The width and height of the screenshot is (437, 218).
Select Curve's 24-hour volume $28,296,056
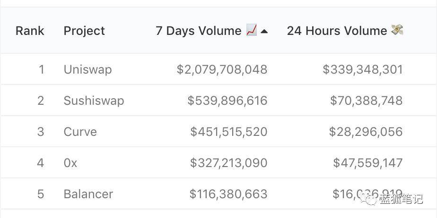point(366,132)
